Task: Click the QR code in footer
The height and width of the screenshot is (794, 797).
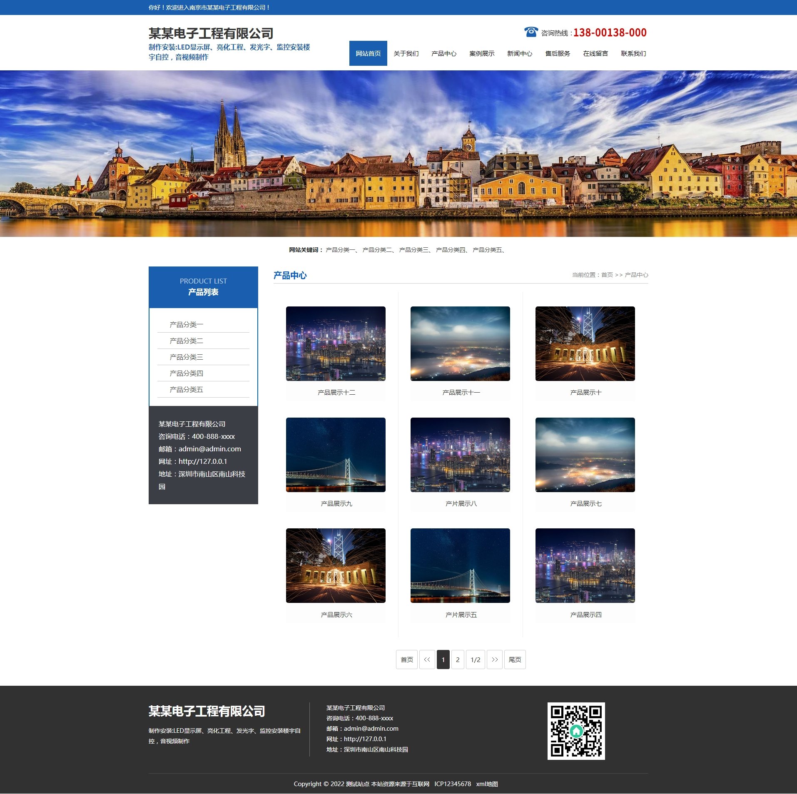Action: (x=575, y=731)
